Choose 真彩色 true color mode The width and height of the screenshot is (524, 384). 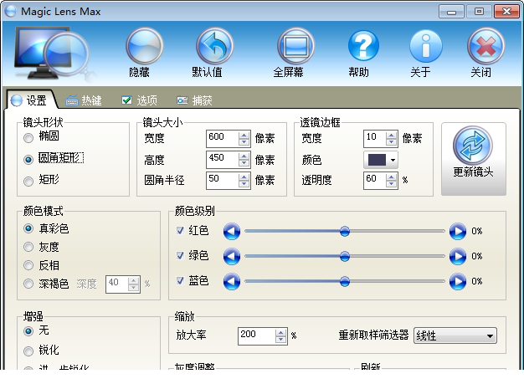click(x=28, y=228)
